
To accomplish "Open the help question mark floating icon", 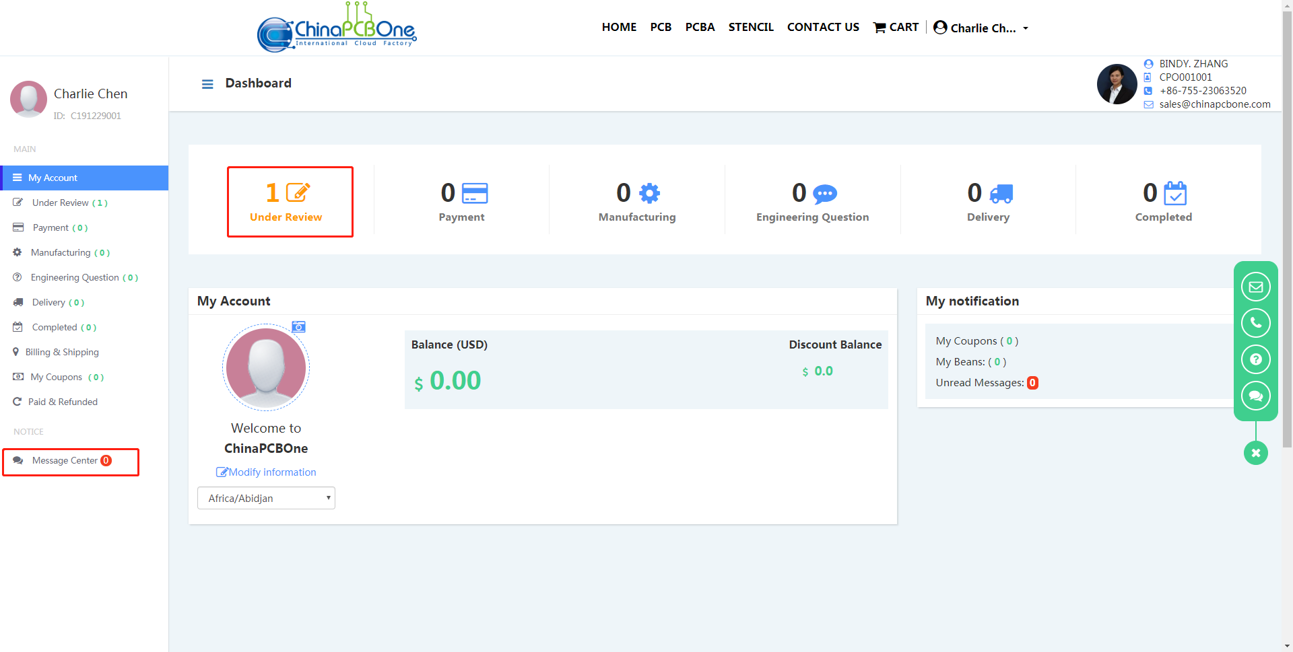I will [1255, 359].
